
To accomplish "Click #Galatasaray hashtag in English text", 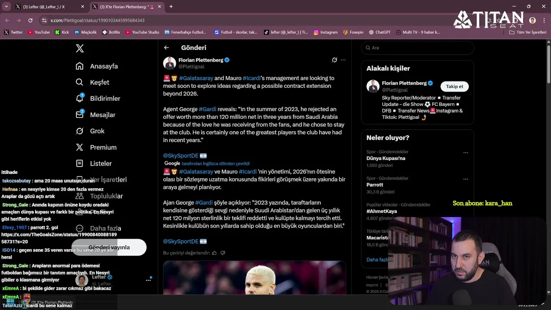I will (196, 78).
